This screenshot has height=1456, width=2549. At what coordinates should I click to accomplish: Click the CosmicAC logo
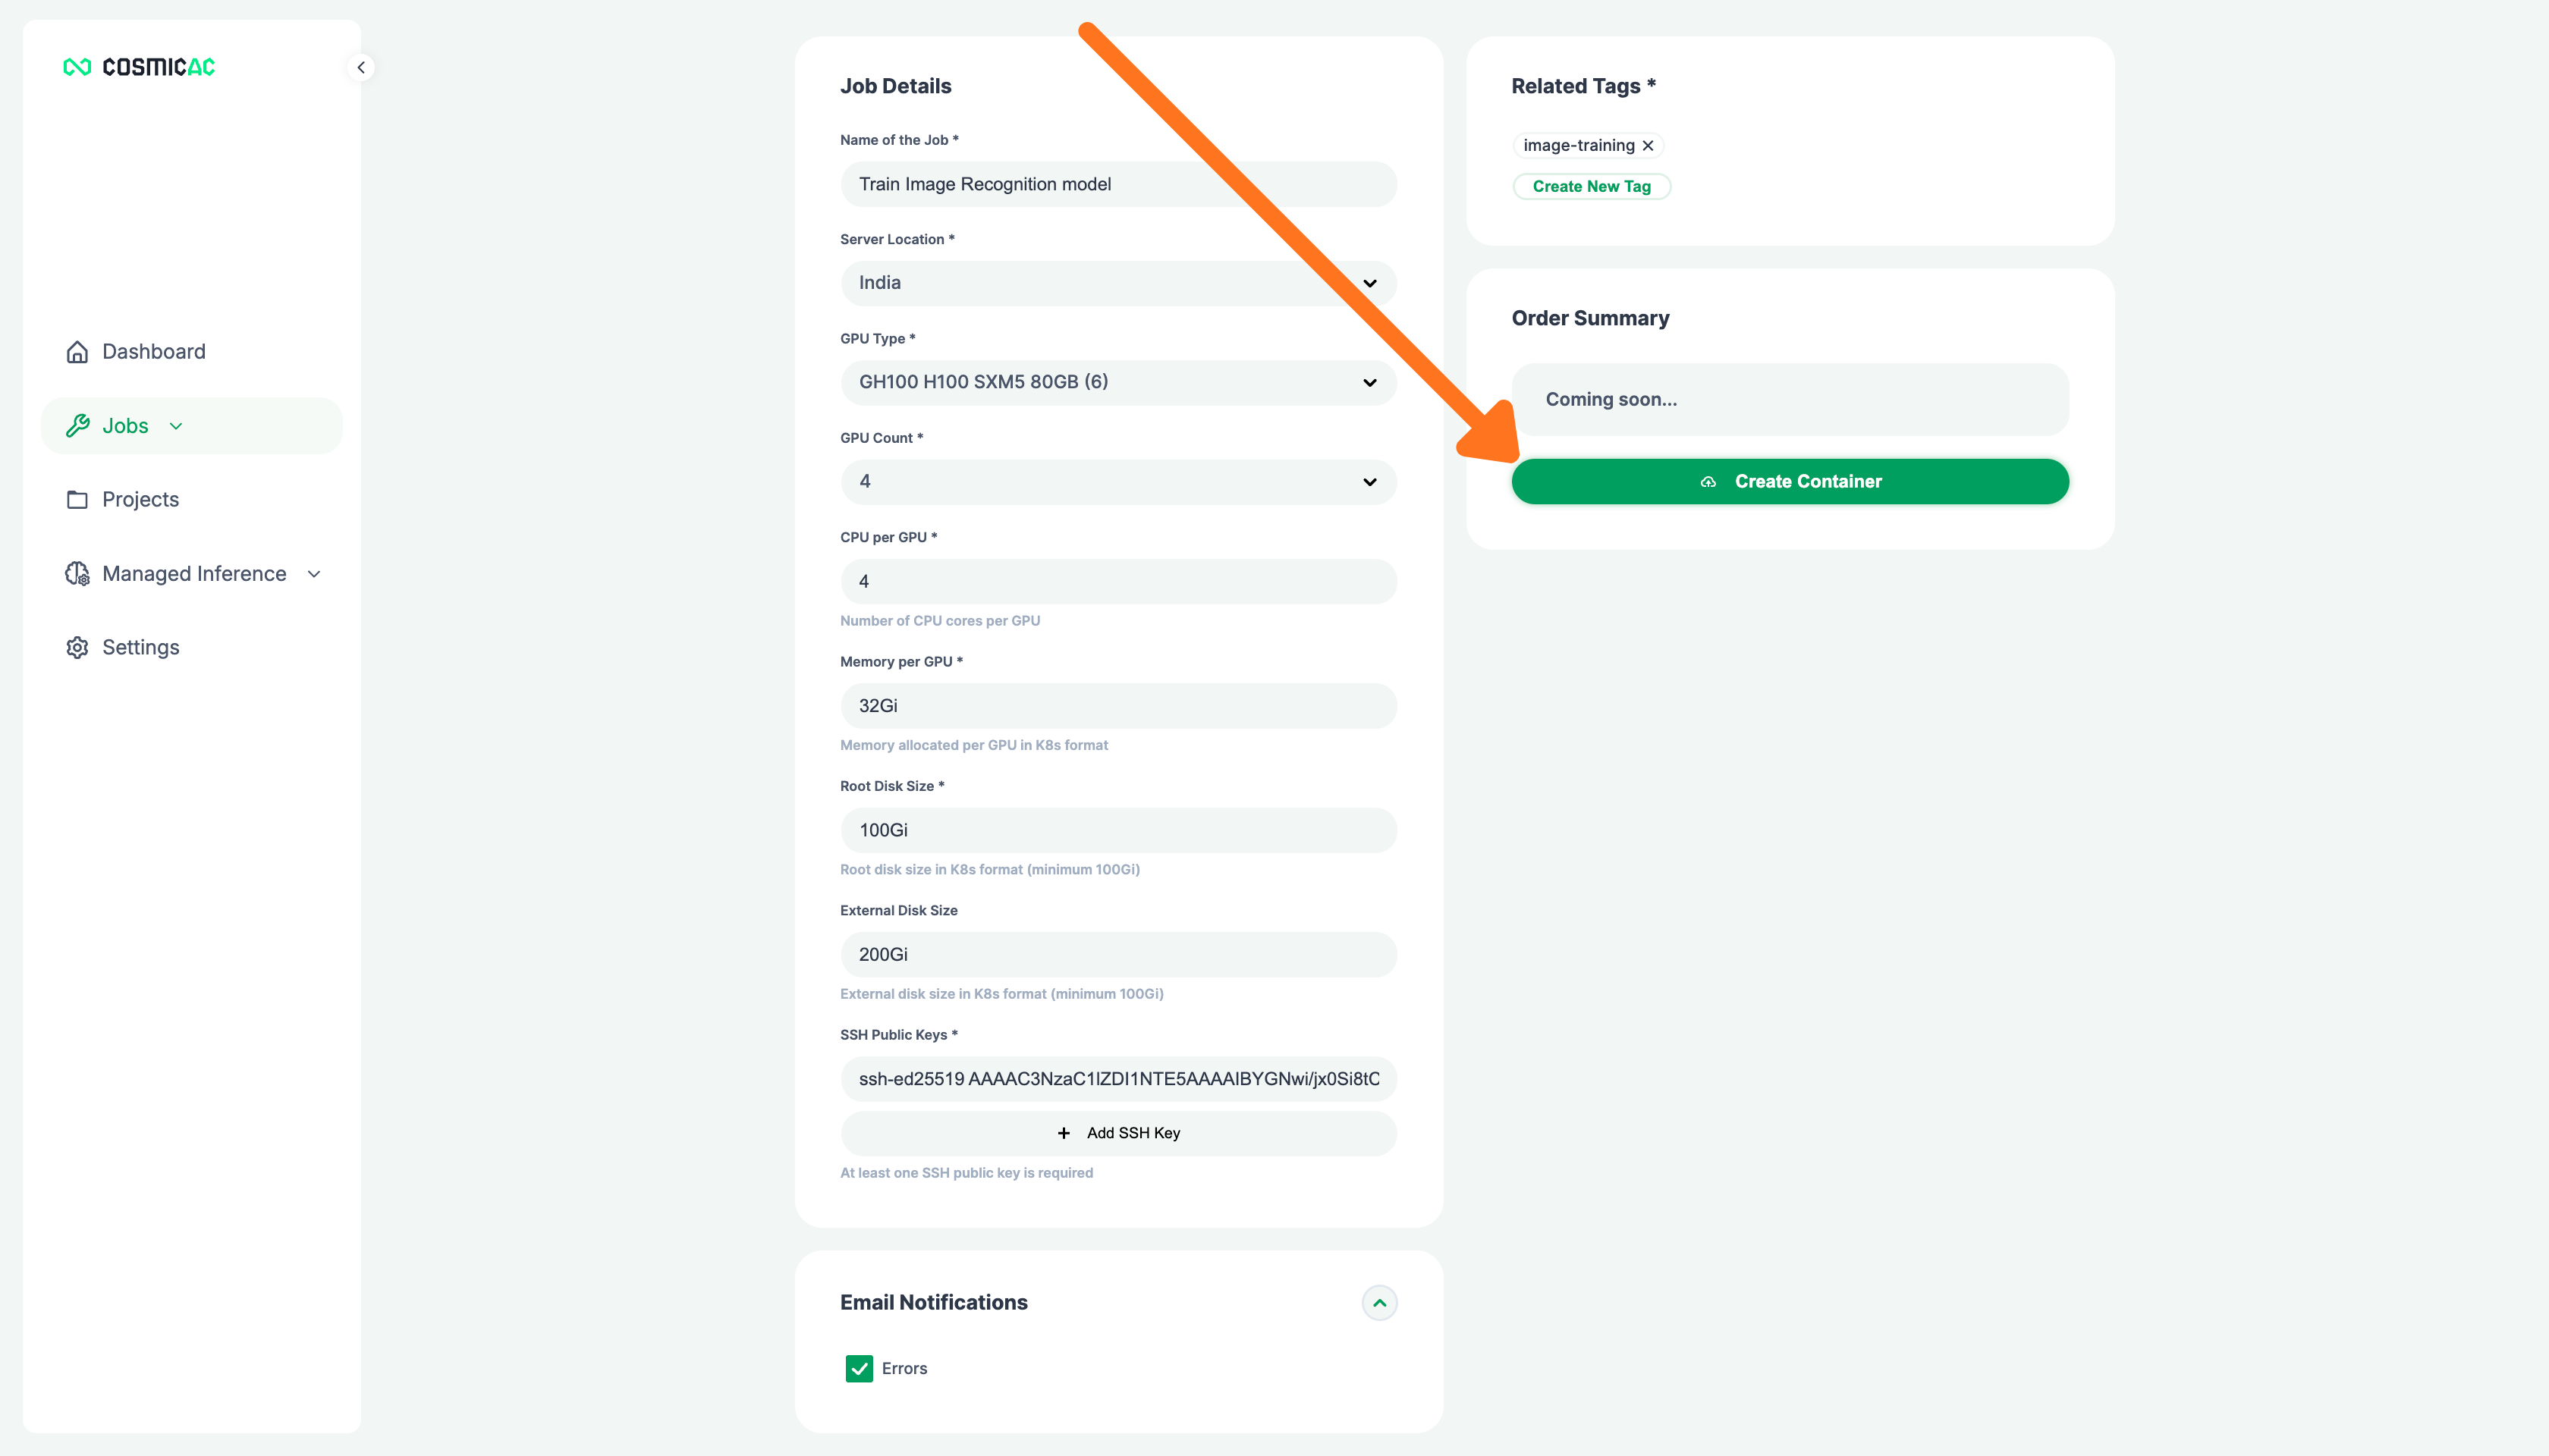coord(139,67)
